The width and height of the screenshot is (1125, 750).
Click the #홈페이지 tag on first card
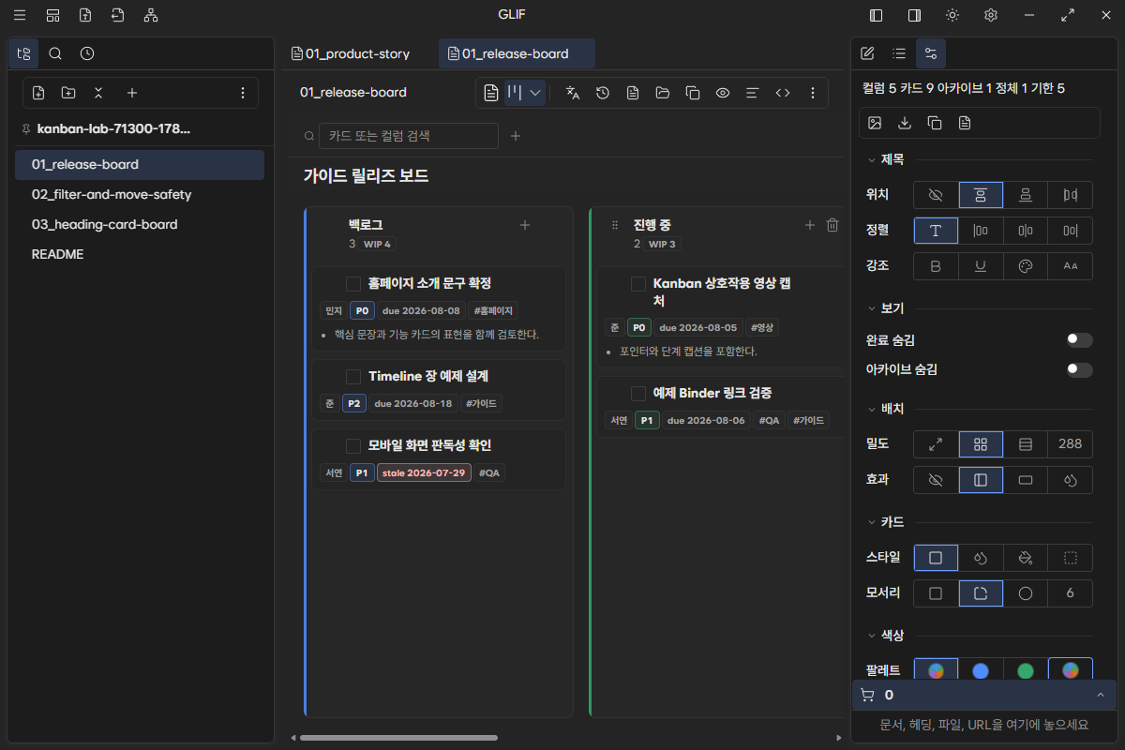point(493,310)
